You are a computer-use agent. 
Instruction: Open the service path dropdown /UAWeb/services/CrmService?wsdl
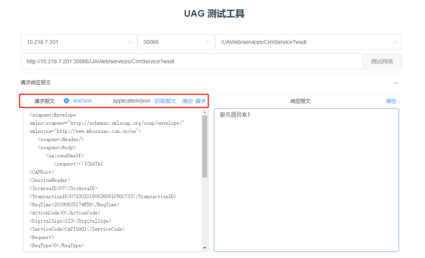[x=308, y=42]
